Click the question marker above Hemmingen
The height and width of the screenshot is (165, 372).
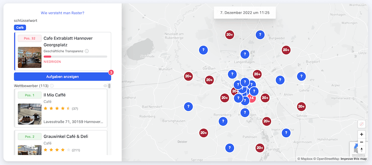coord(245,112)
